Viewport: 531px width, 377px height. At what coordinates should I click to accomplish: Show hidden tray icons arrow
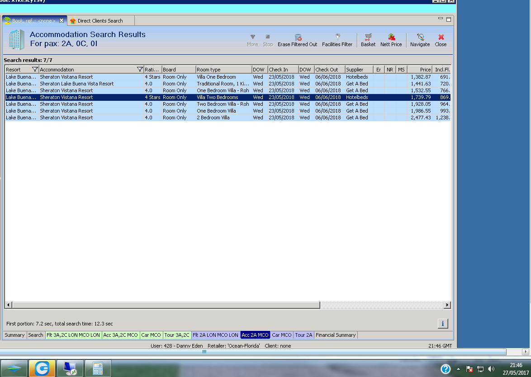[x=458, y=369]
